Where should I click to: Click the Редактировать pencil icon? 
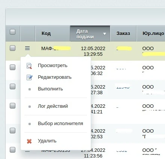point(30,77)
